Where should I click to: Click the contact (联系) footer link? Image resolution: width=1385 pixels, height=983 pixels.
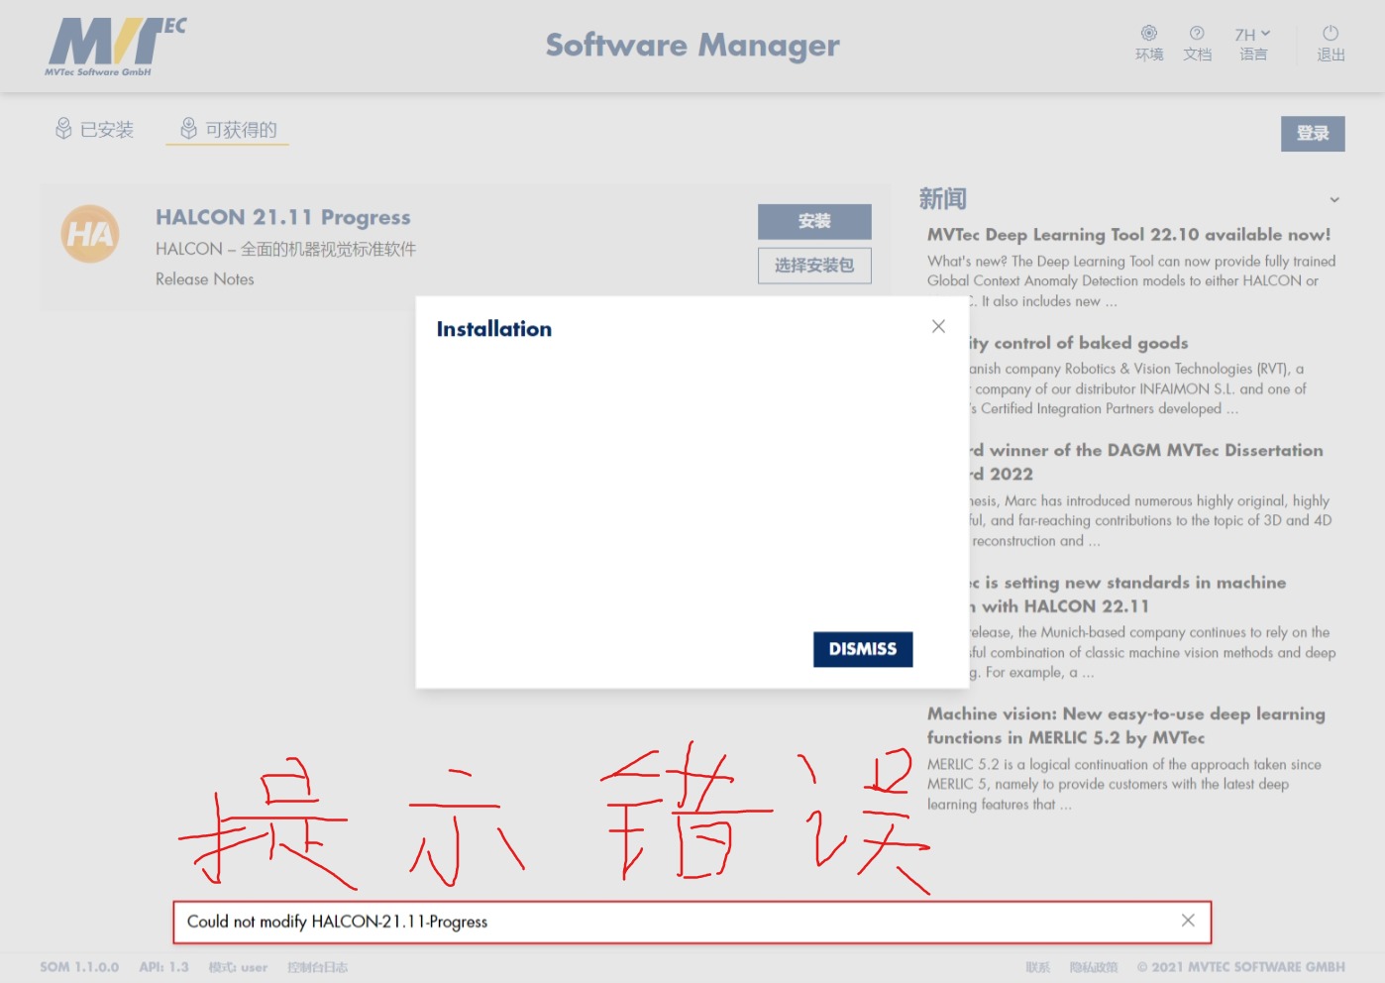coord(1037,967)
